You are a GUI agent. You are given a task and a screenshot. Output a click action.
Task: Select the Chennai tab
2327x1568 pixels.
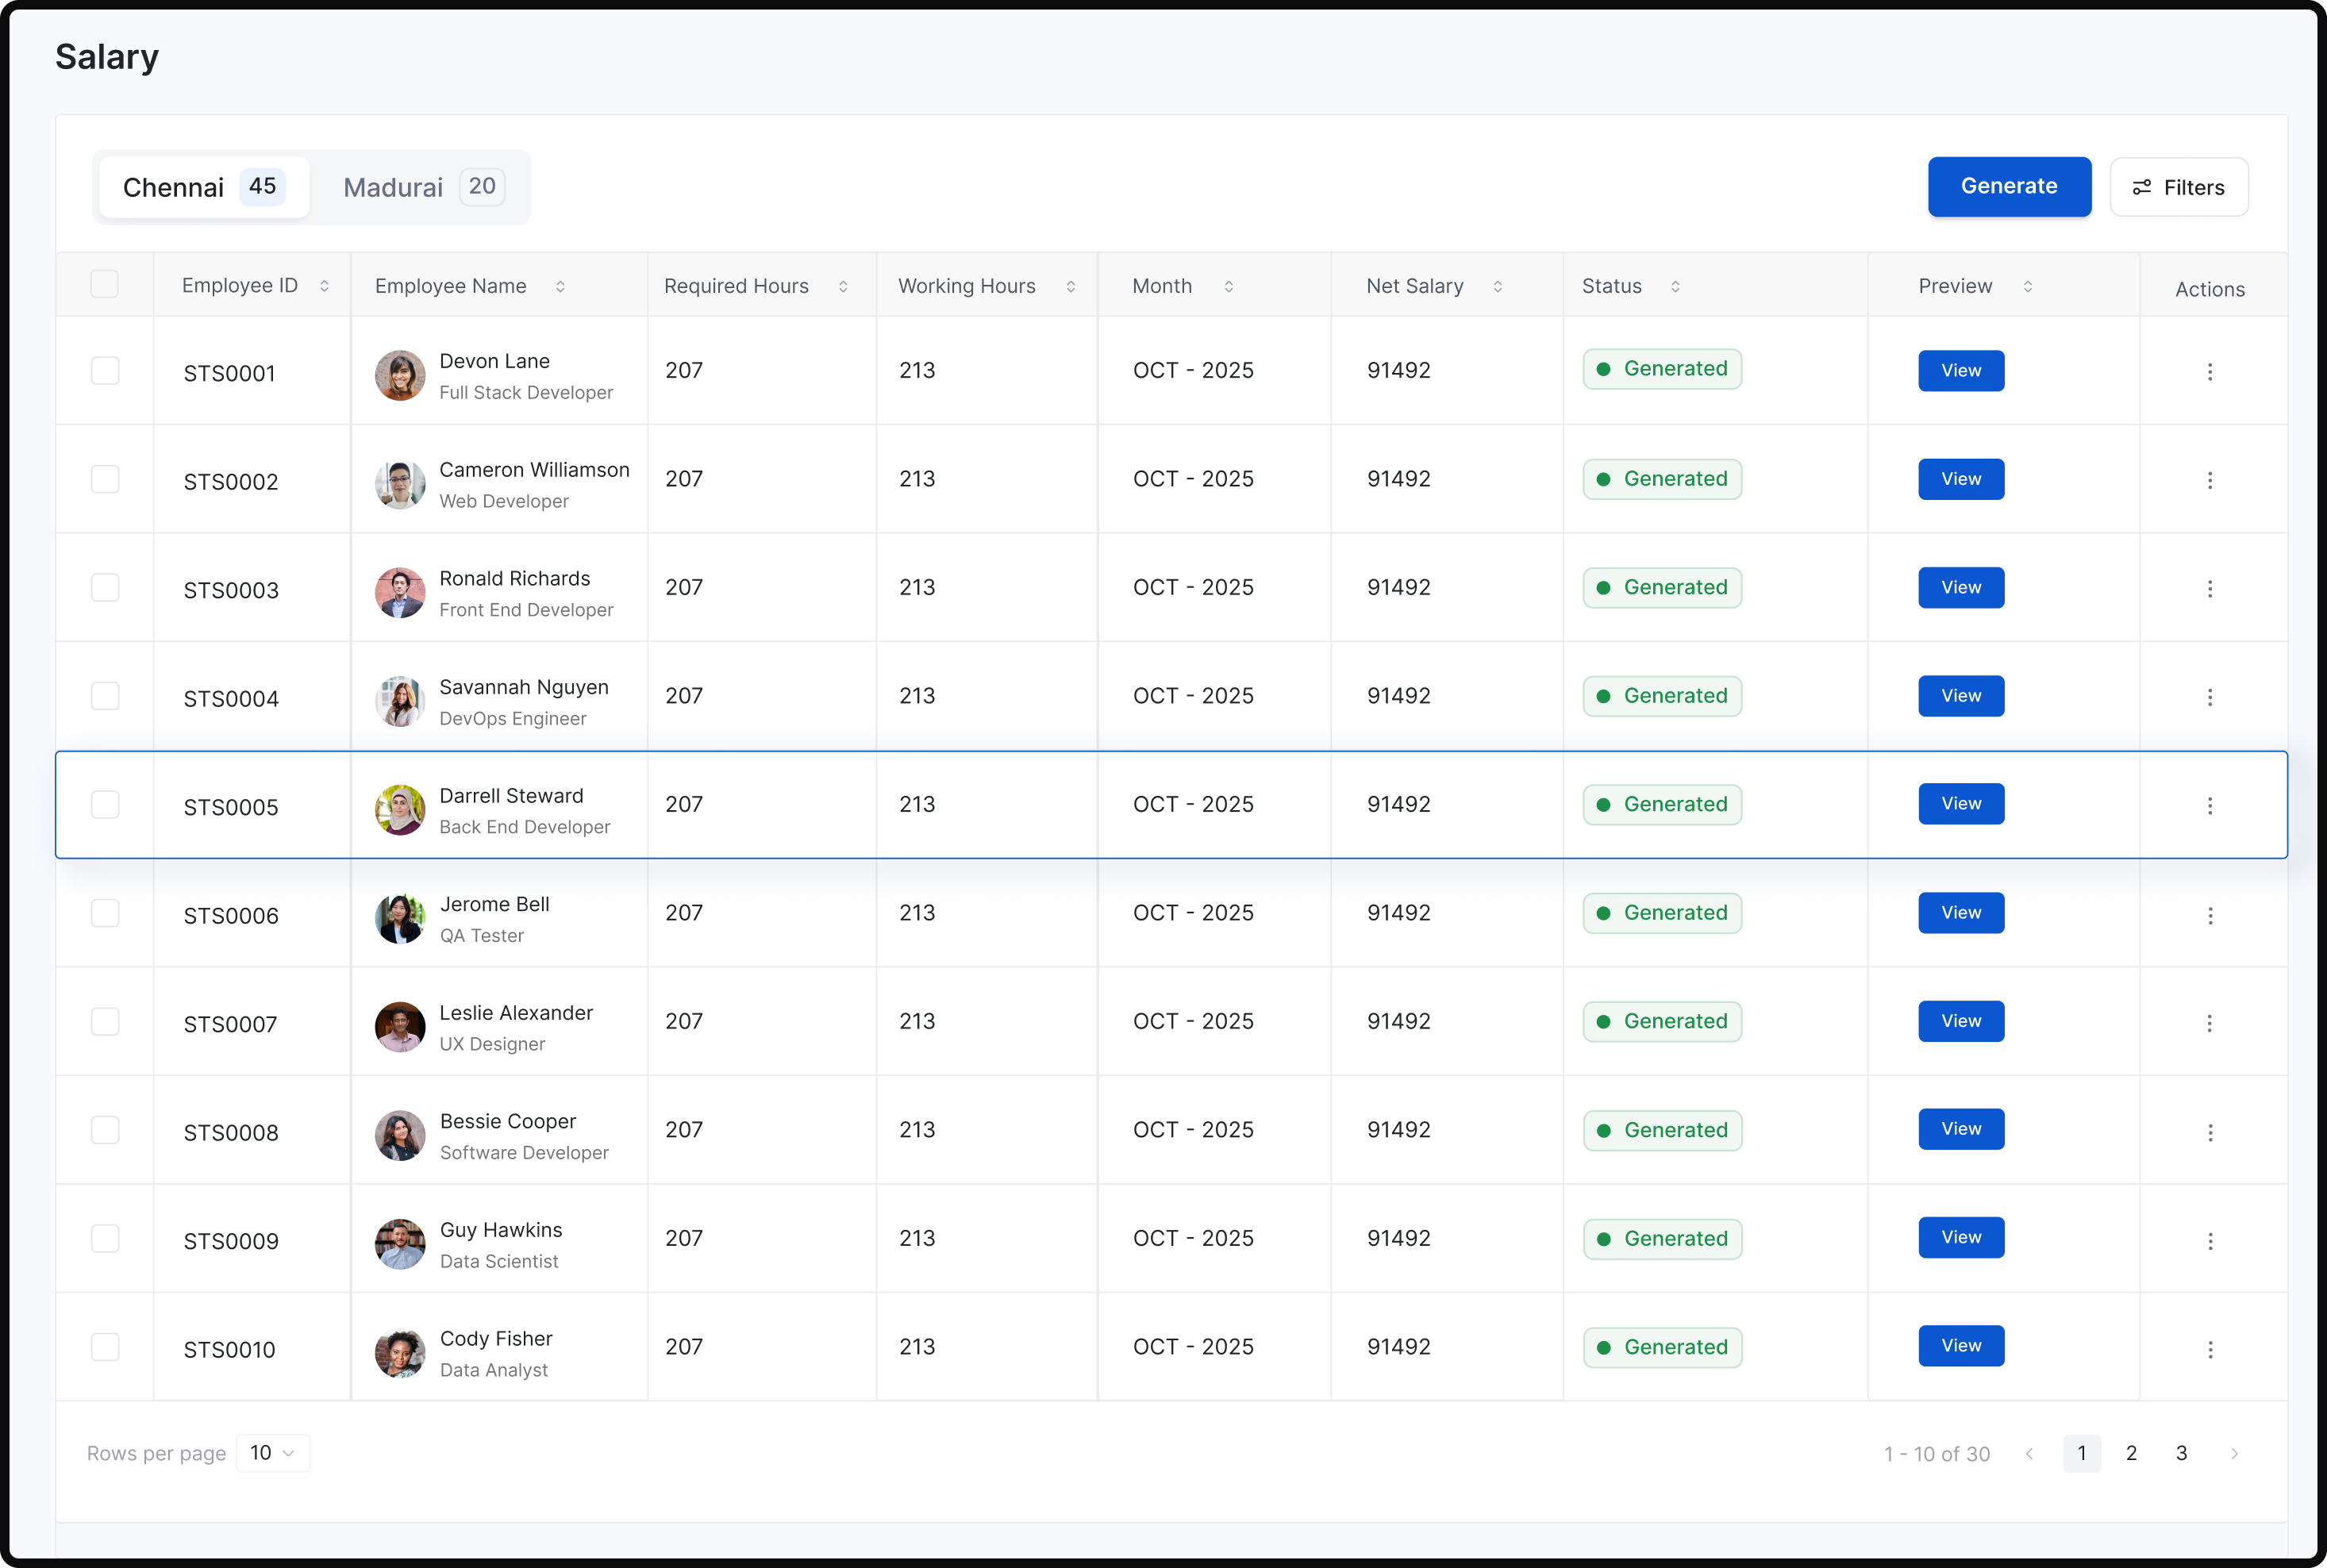click(x=202, y=187)
